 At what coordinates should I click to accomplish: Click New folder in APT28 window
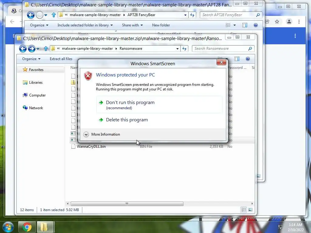click(161, 25)
